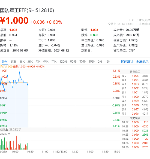
Task: Click the 10:26 trade with volume 2100
Action: point(135,143)
